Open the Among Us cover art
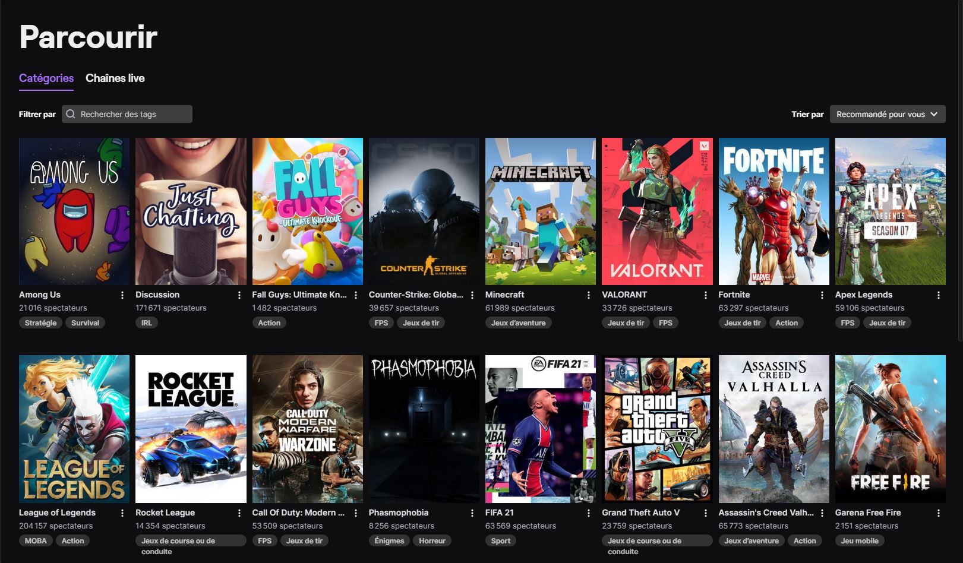The height and width of the screenshot is (563, 963). 74,211
